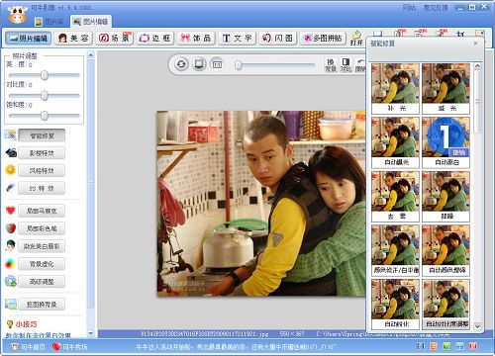This screenshot has width=495, height=356.
Task: Click the 网站 link in title bar
Action: (409, 7)
